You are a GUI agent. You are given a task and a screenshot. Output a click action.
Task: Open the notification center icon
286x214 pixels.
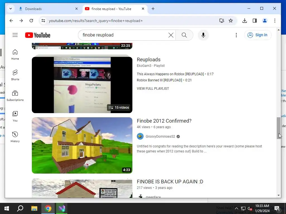[277, 208]
